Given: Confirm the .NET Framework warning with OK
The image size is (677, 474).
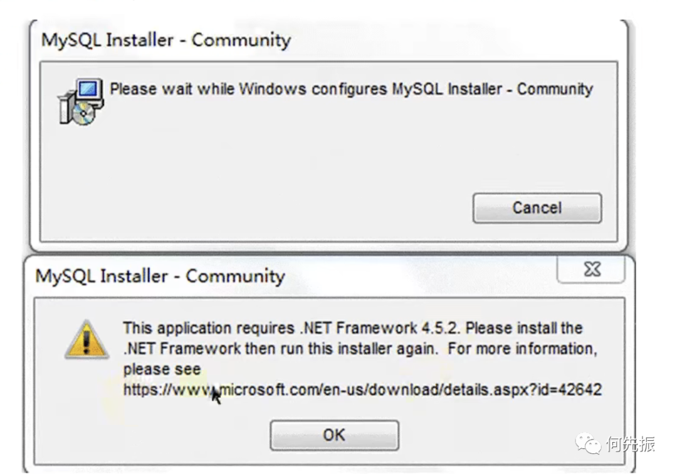Looking at the screenshot, I should [334, 435].
